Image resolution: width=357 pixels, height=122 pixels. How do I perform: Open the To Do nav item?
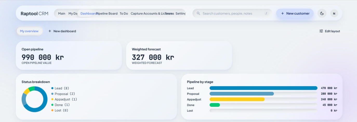tap(124, 13)
